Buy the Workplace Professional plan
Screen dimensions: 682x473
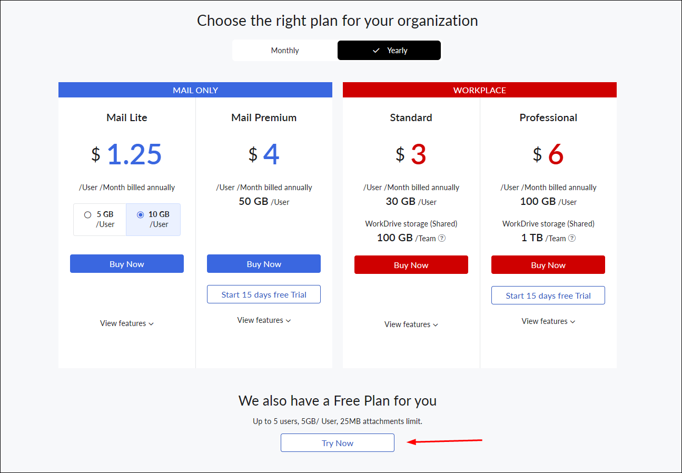[x=548, y=265]
